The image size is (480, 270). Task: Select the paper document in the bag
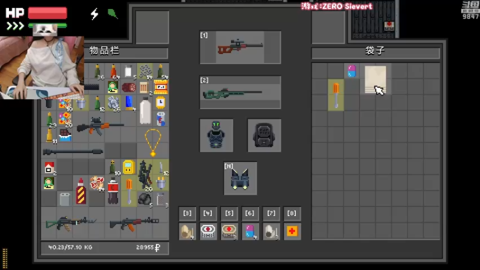pos(376,79)
